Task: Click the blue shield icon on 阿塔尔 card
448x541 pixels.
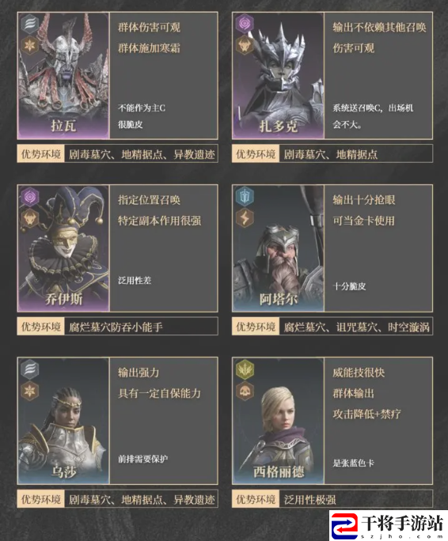Action: (245, 197)
